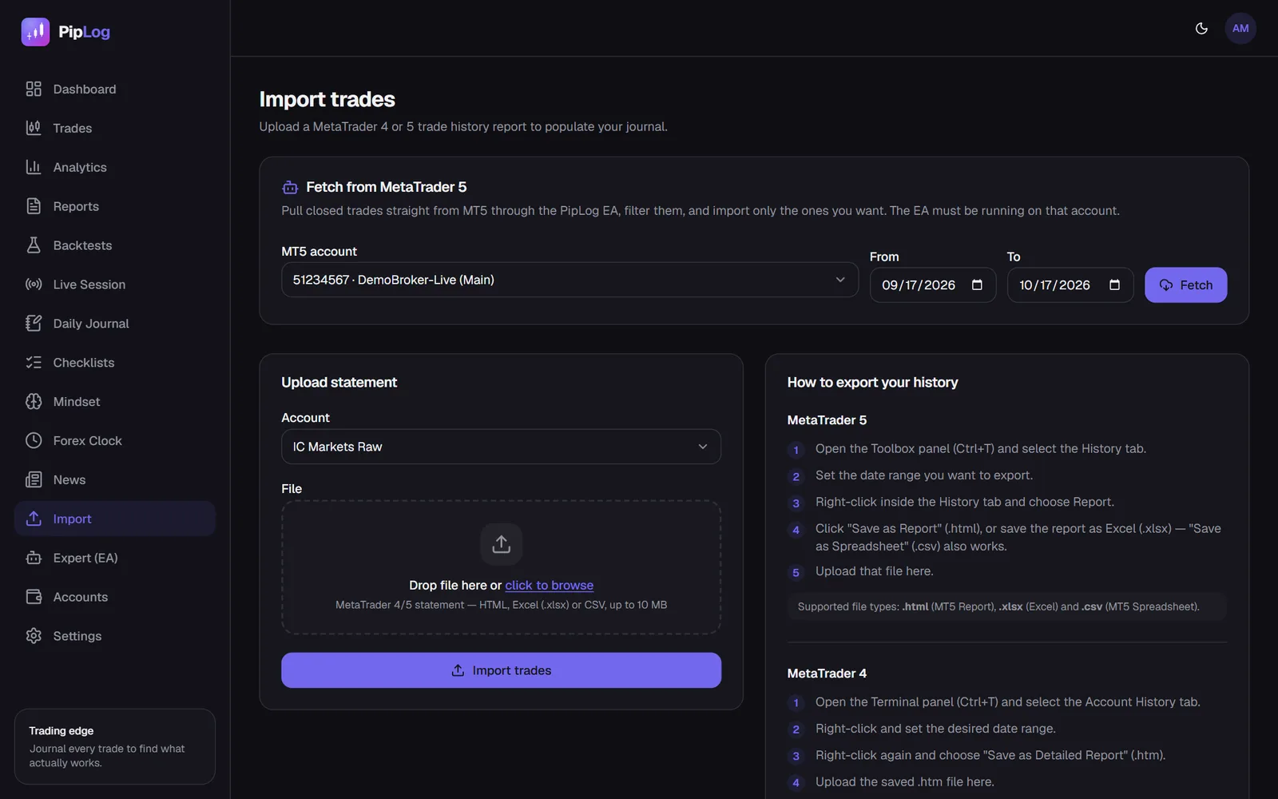The image size is (1278, 799).
Task: Click the Trades candlestick icon
Action: coord(34,128)
